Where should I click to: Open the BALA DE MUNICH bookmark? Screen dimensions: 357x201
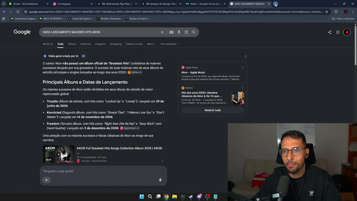click(x=52, y=19)
